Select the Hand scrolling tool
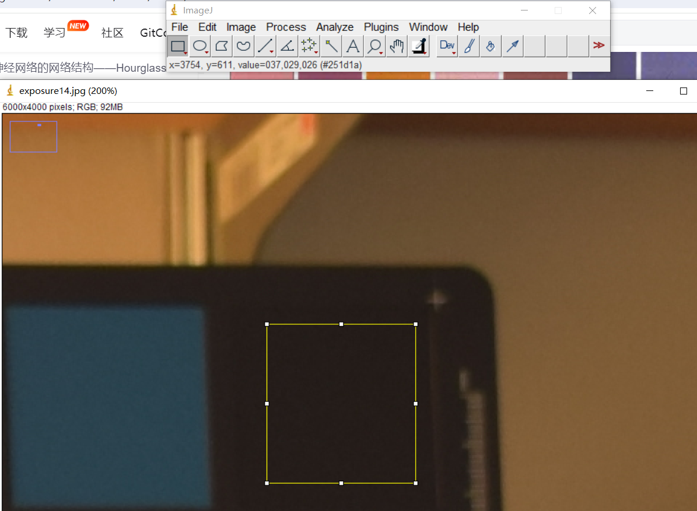 pyautogui.click(x=397, y=46)
